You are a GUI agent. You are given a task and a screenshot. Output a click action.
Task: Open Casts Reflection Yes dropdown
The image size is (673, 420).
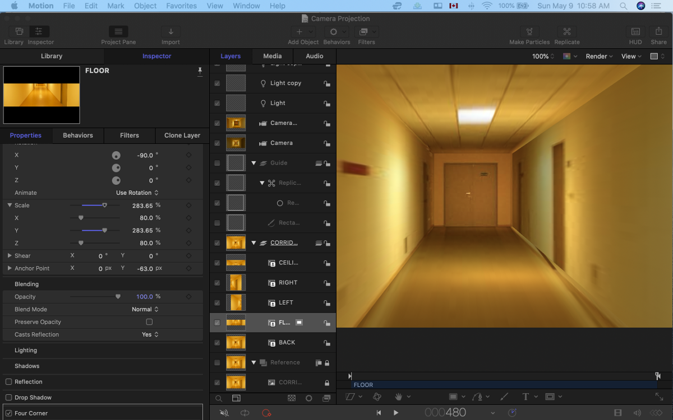[150, 334]
